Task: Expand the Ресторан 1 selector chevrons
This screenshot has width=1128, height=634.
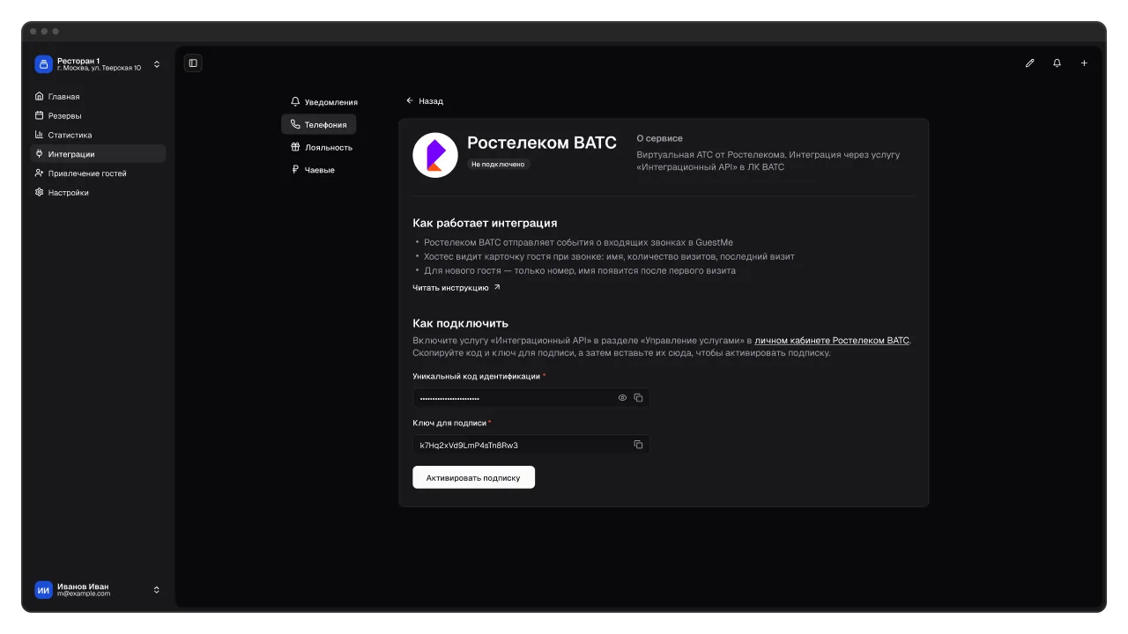Action: (x=157, y=64)
